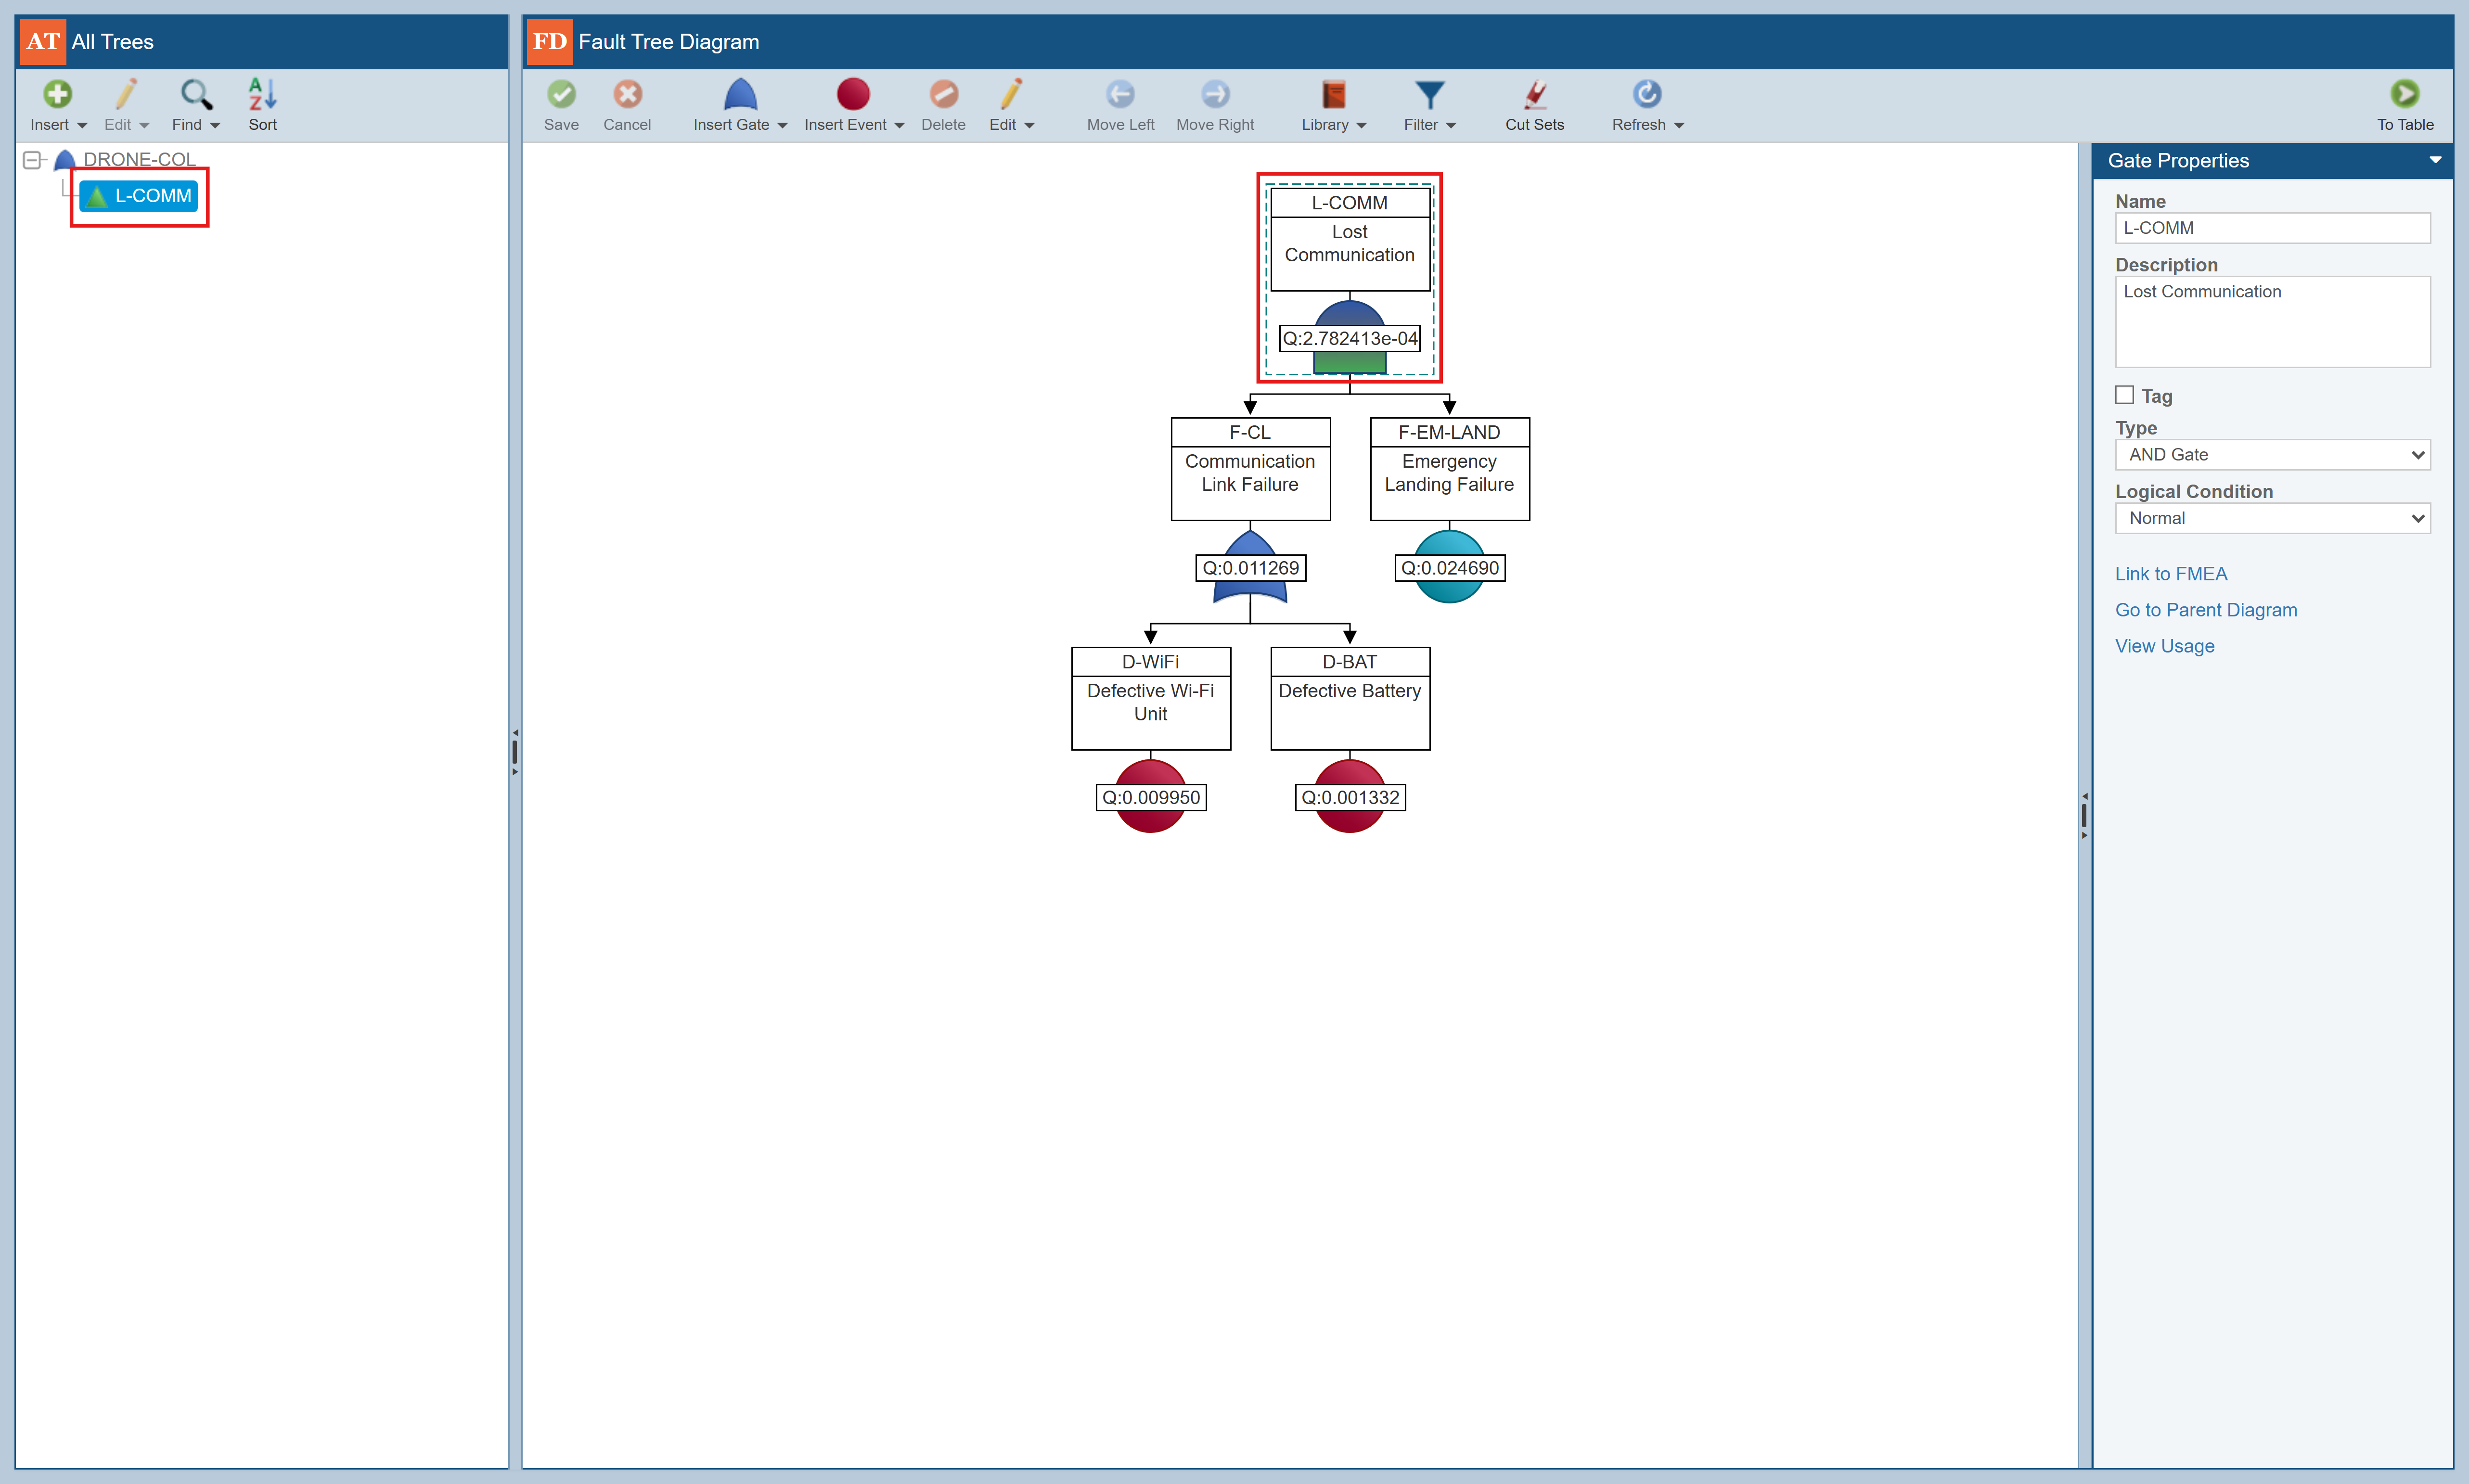Click the View Usage link
This screenshot has width=2469, height=1484.
(2164, 646)
